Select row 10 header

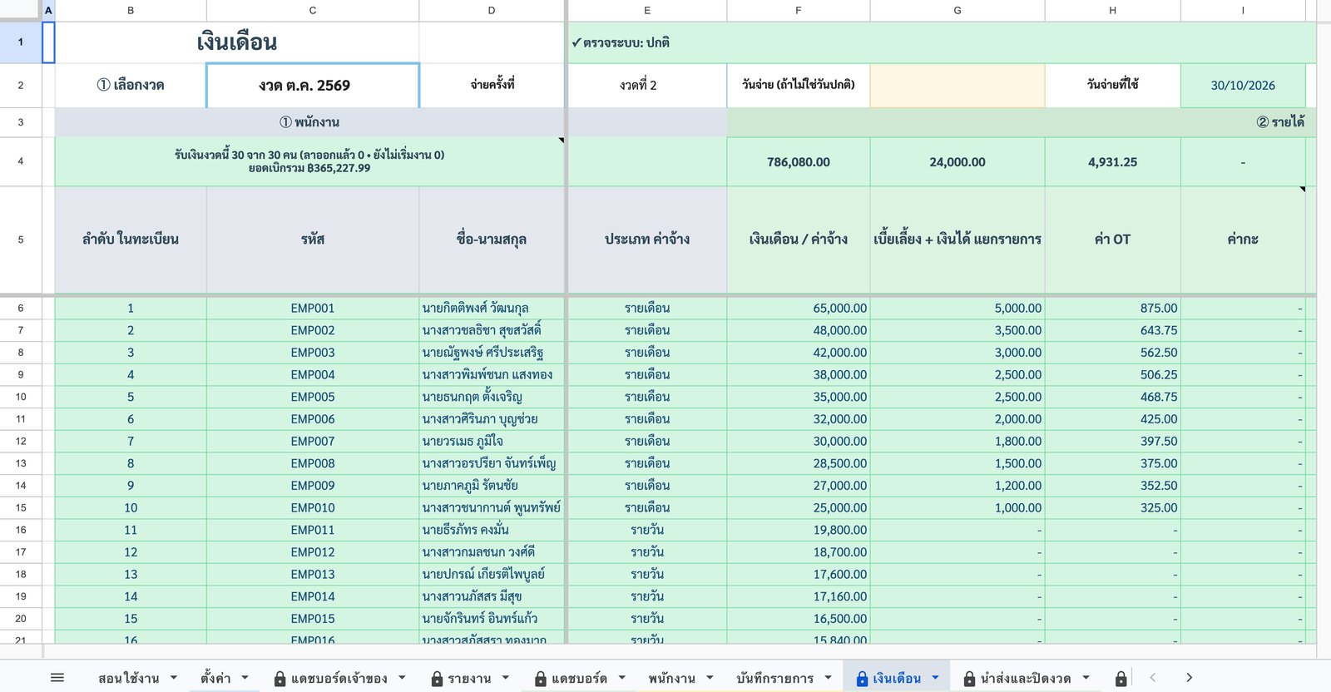(21, 397)
